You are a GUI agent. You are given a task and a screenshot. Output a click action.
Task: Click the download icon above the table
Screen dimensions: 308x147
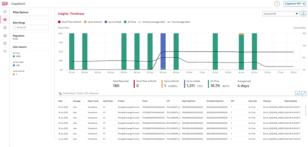point(297,94)
